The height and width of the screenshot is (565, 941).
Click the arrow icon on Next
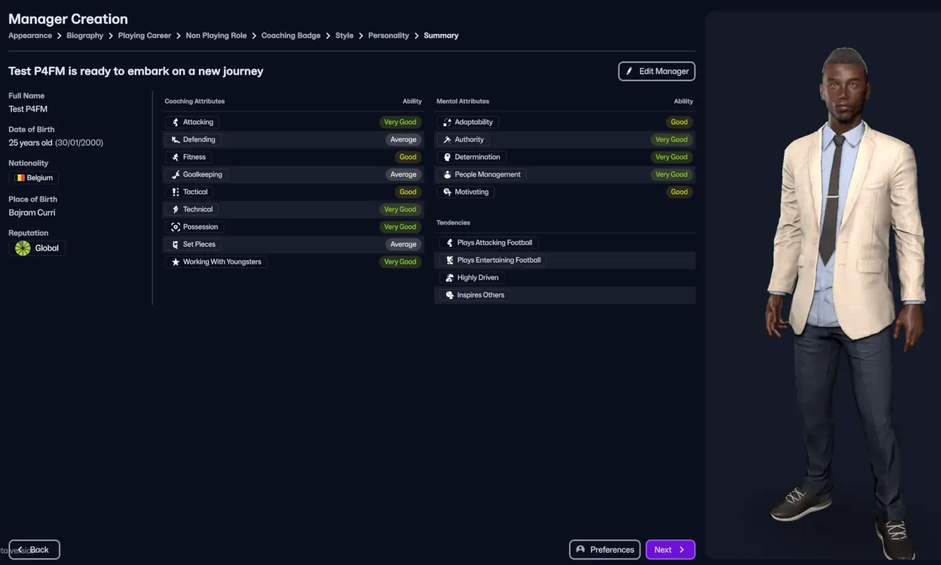pos(682,550)
